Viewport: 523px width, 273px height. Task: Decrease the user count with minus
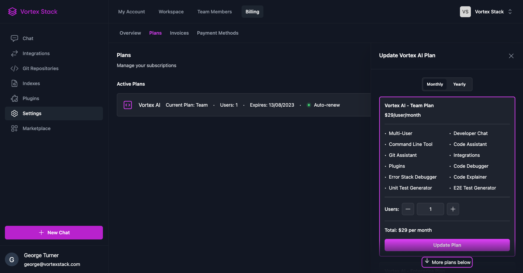pos(408,209)
